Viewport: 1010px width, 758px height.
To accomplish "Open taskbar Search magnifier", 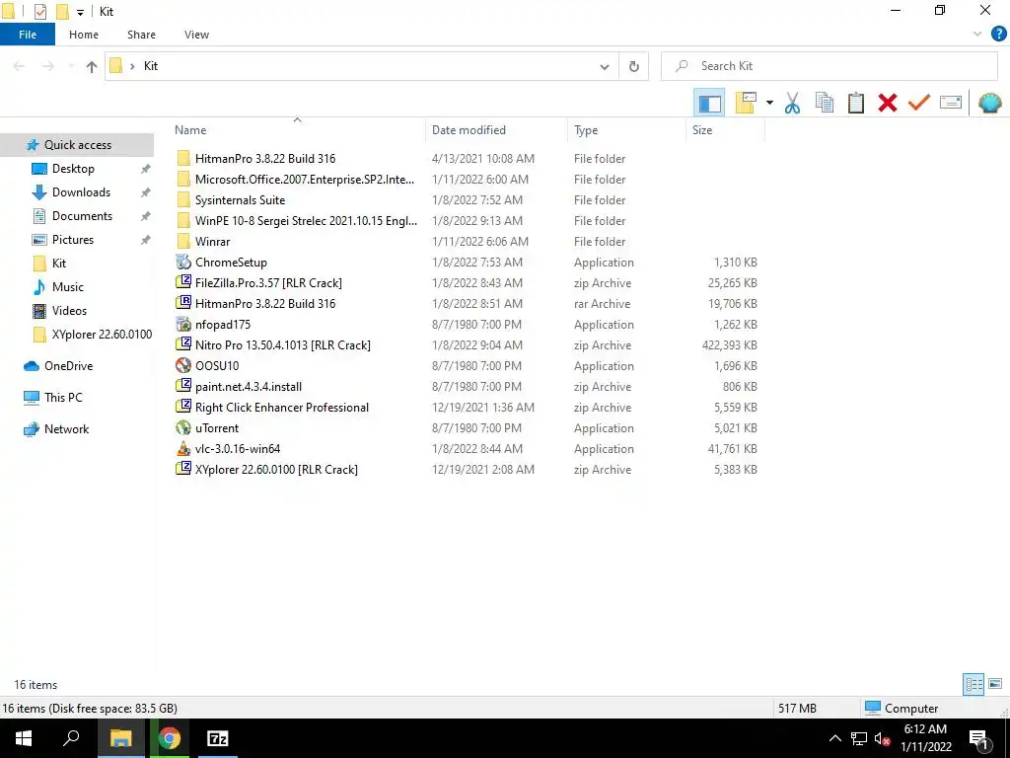I will point(71,738).
